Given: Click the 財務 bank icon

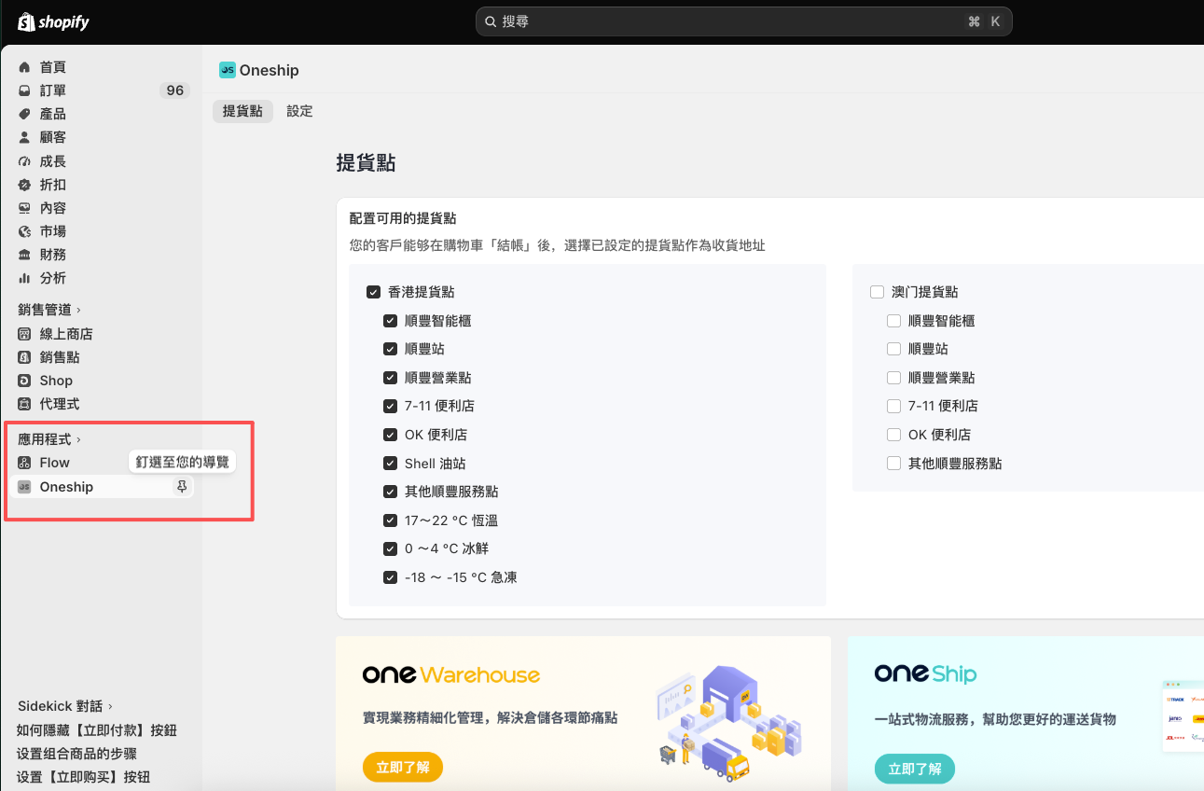Looking at the screenshot, I should [24, 255].
